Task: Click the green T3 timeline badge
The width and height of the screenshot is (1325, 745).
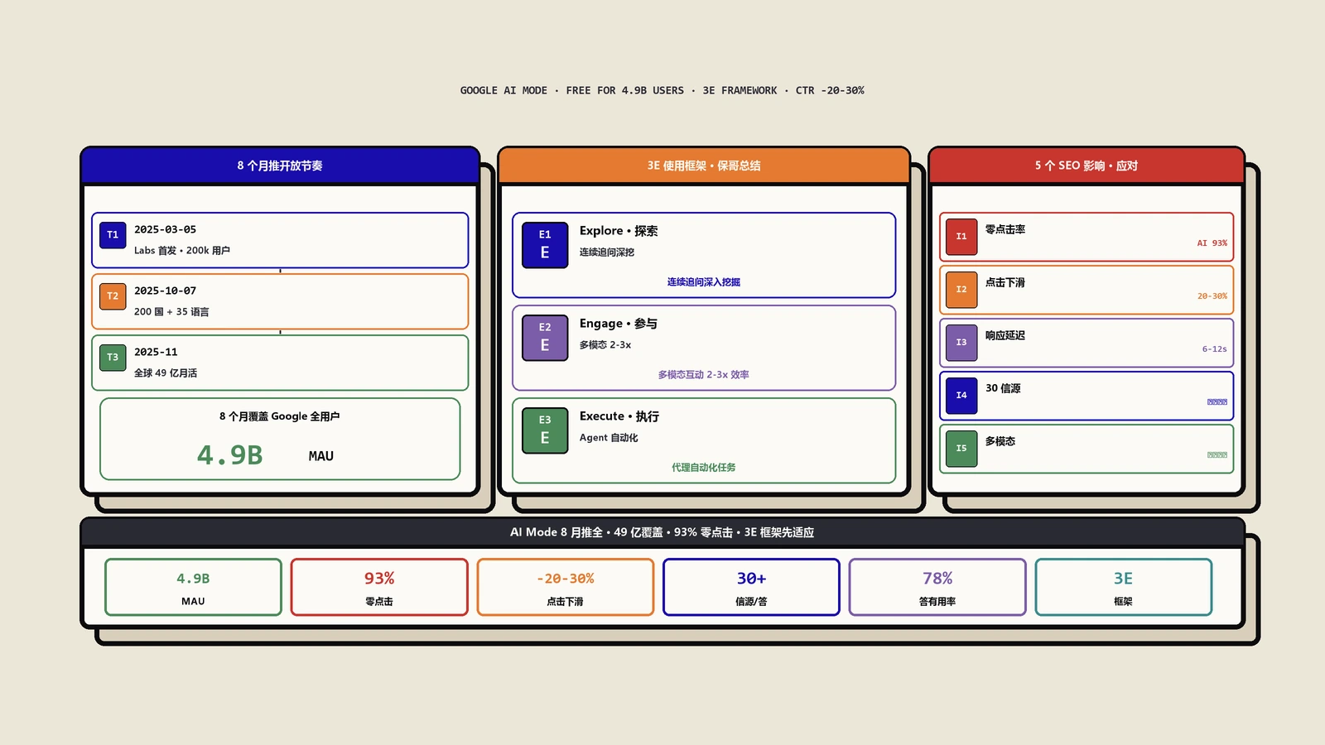Action: coord(113,358)
